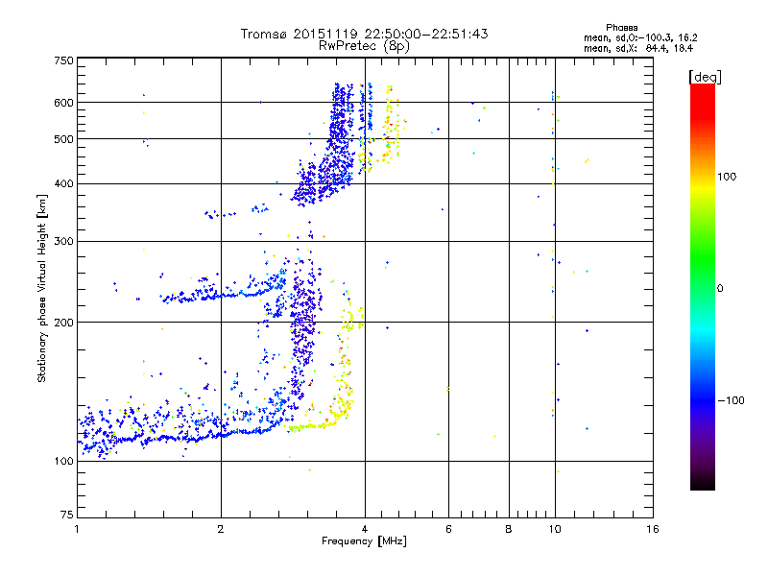768x576 pixels.
Task: Click the y-axis tick label '200'
Action: click(x=63, y=323)
